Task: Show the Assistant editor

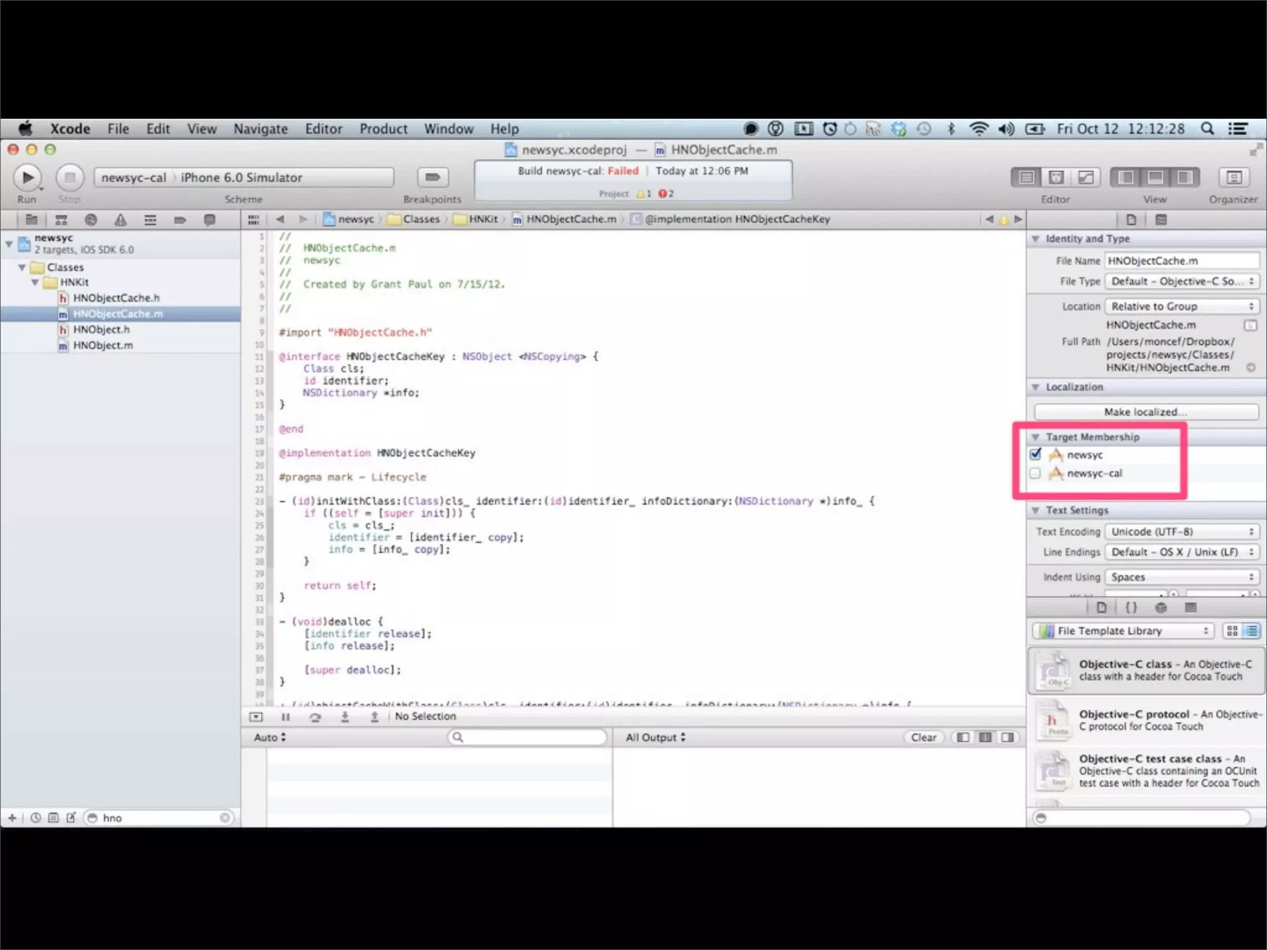Action: tap(1056, 178)
